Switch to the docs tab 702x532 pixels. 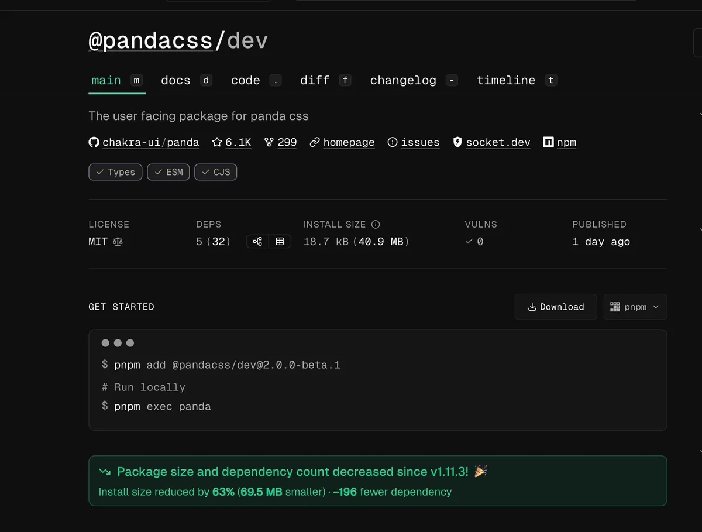[186, 80]
